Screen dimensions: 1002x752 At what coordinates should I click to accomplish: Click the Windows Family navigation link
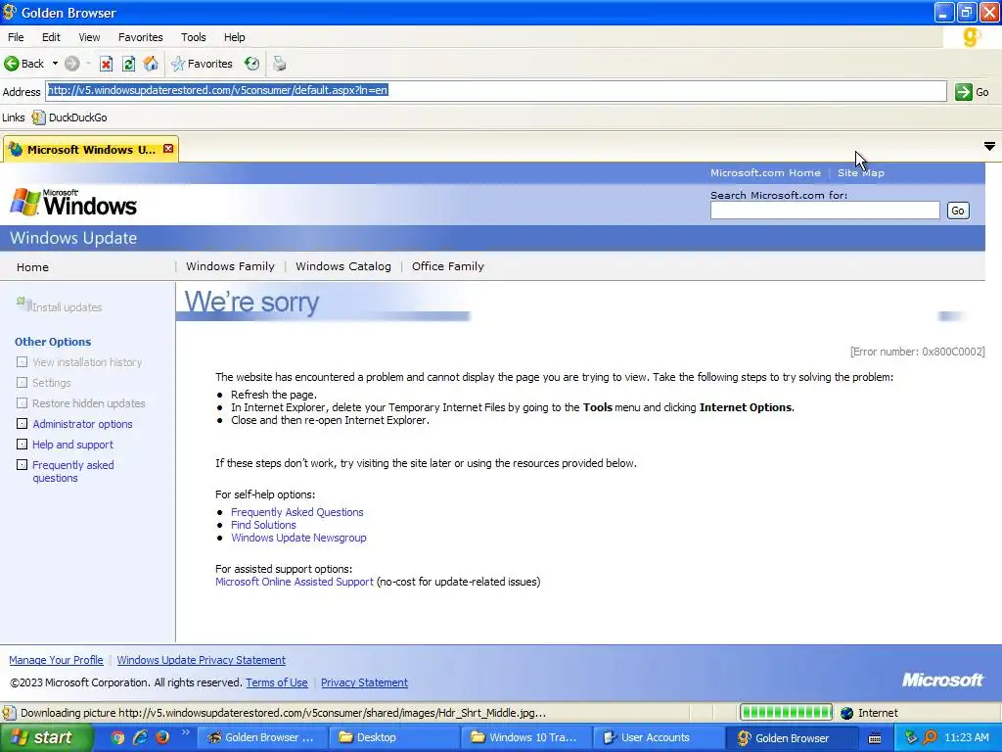tap(230, 266)
